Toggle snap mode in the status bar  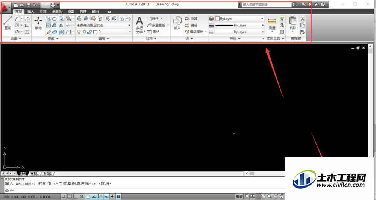(x=63, y=197)
